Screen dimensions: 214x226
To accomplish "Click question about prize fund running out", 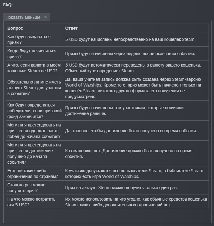I will [x=35, y=111].
